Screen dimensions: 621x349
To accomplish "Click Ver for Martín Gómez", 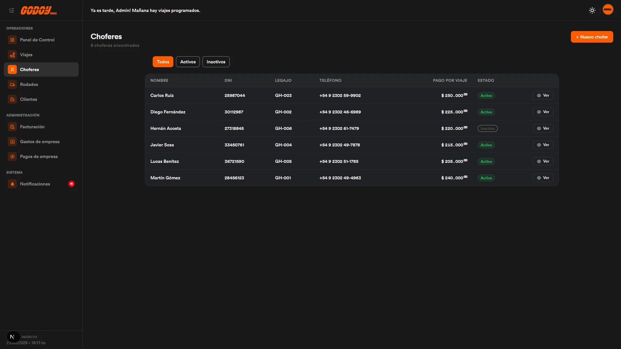I will [543, 178].
